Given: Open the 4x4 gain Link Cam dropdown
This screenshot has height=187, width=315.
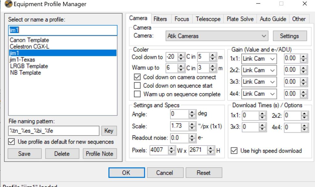Looking at the screenshot, I should 259,94.
